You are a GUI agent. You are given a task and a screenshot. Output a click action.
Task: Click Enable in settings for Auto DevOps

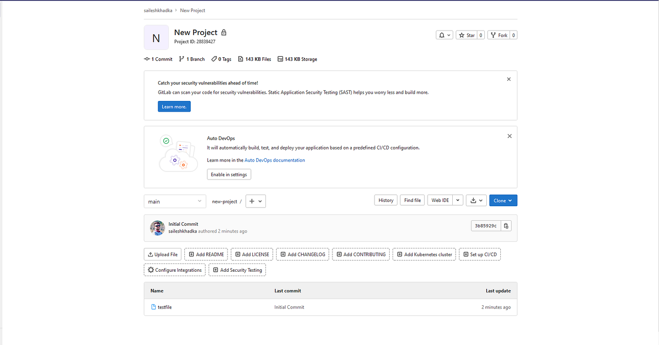[x=229, y=174]
